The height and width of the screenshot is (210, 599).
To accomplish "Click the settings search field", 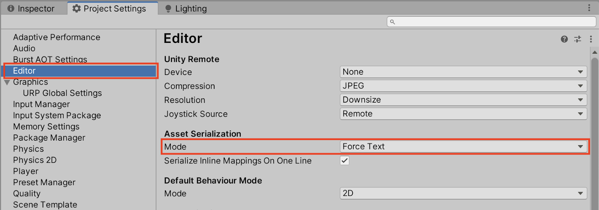I will [491, 22].
